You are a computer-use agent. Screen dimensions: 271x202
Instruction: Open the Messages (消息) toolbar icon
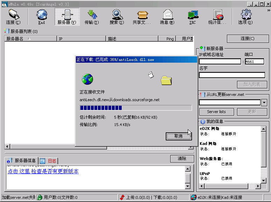point(167,17)
